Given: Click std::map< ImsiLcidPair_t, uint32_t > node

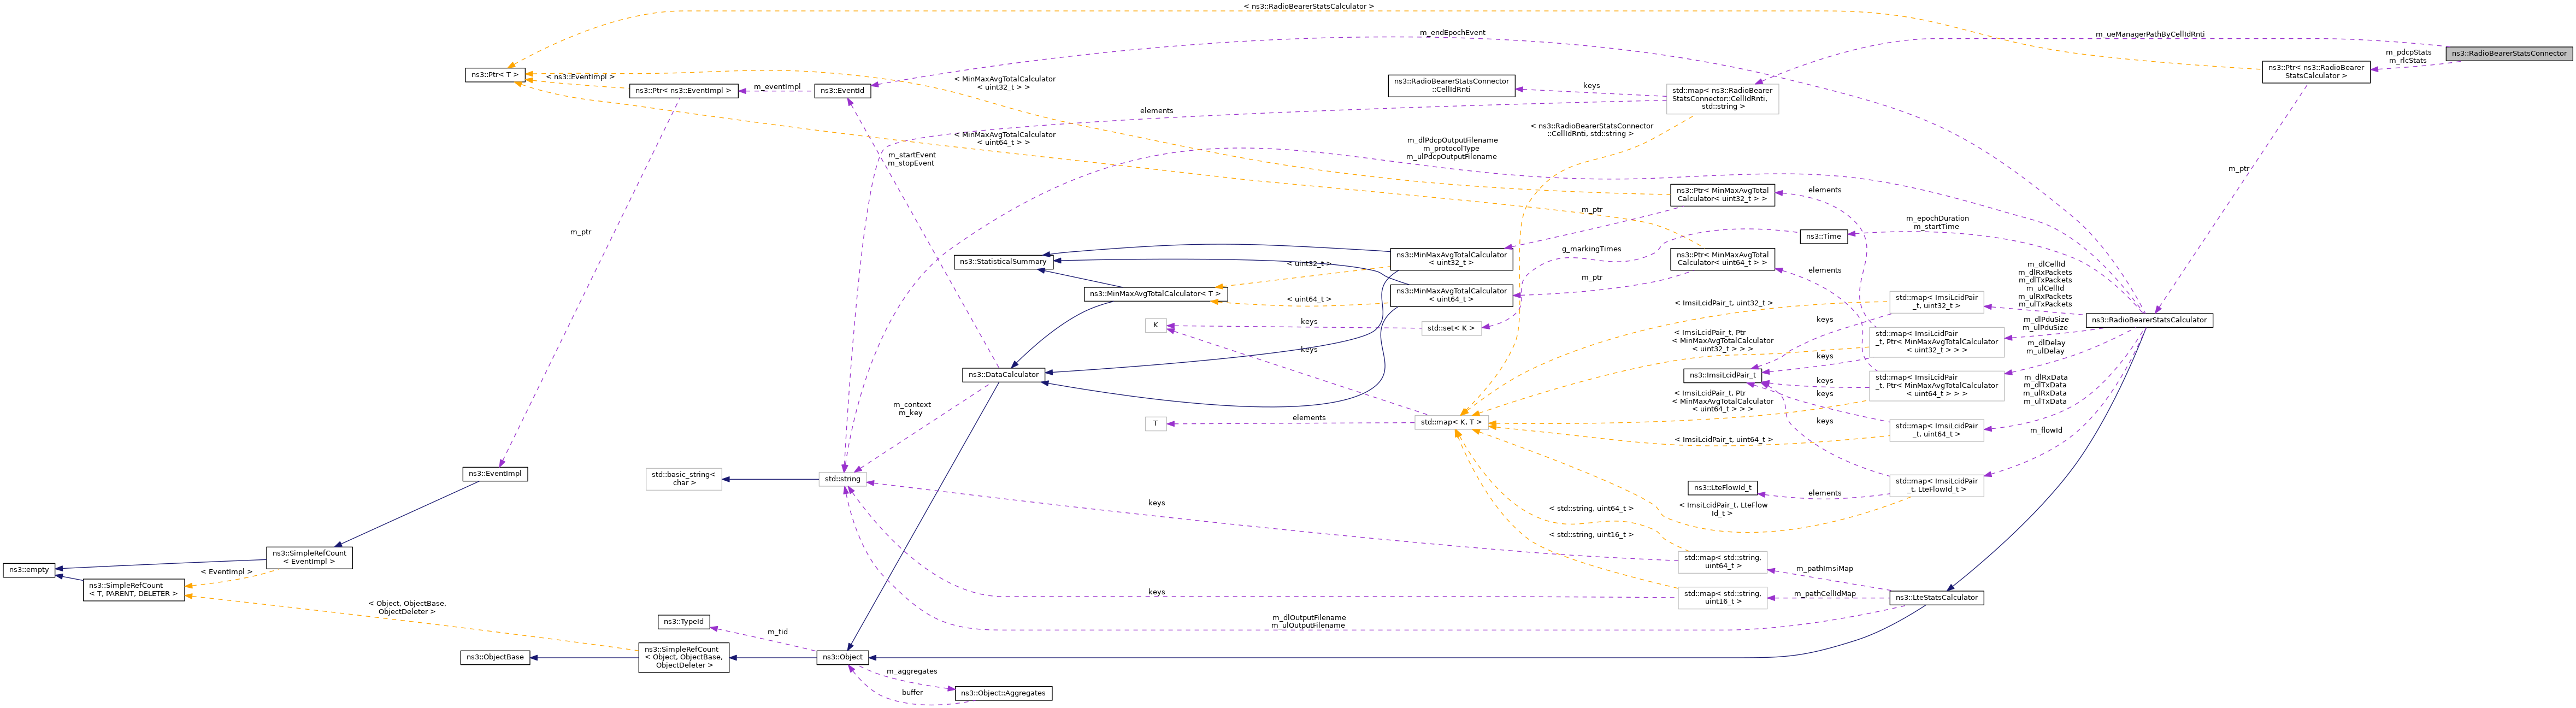Looking at the screenshot, I should pyautogui.click(x=1936, y=302).
